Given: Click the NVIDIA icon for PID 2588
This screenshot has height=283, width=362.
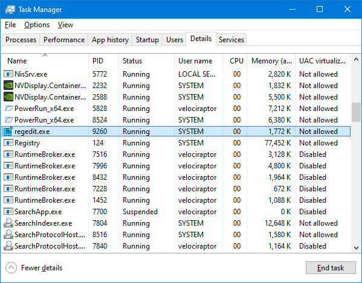Looking at the screenshot, I should click(8, 97).
